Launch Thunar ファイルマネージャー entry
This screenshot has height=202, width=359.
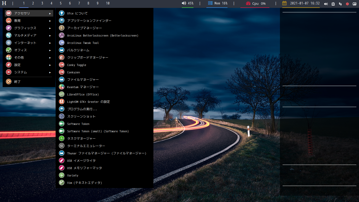pyautogui.click(x=104, y=153)
